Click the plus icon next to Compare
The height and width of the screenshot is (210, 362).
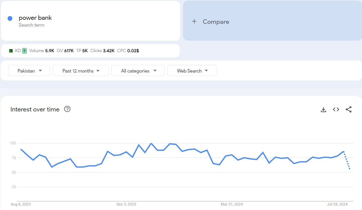pos(194,22)
